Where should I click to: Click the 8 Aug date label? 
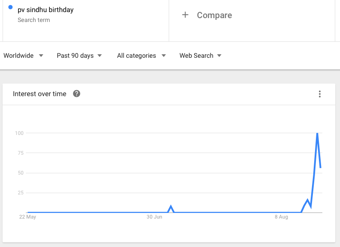281,217
